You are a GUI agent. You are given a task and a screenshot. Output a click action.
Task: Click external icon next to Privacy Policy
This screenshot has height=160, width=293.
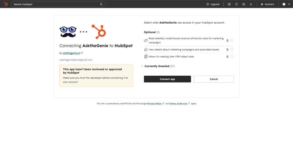(163, 104)
